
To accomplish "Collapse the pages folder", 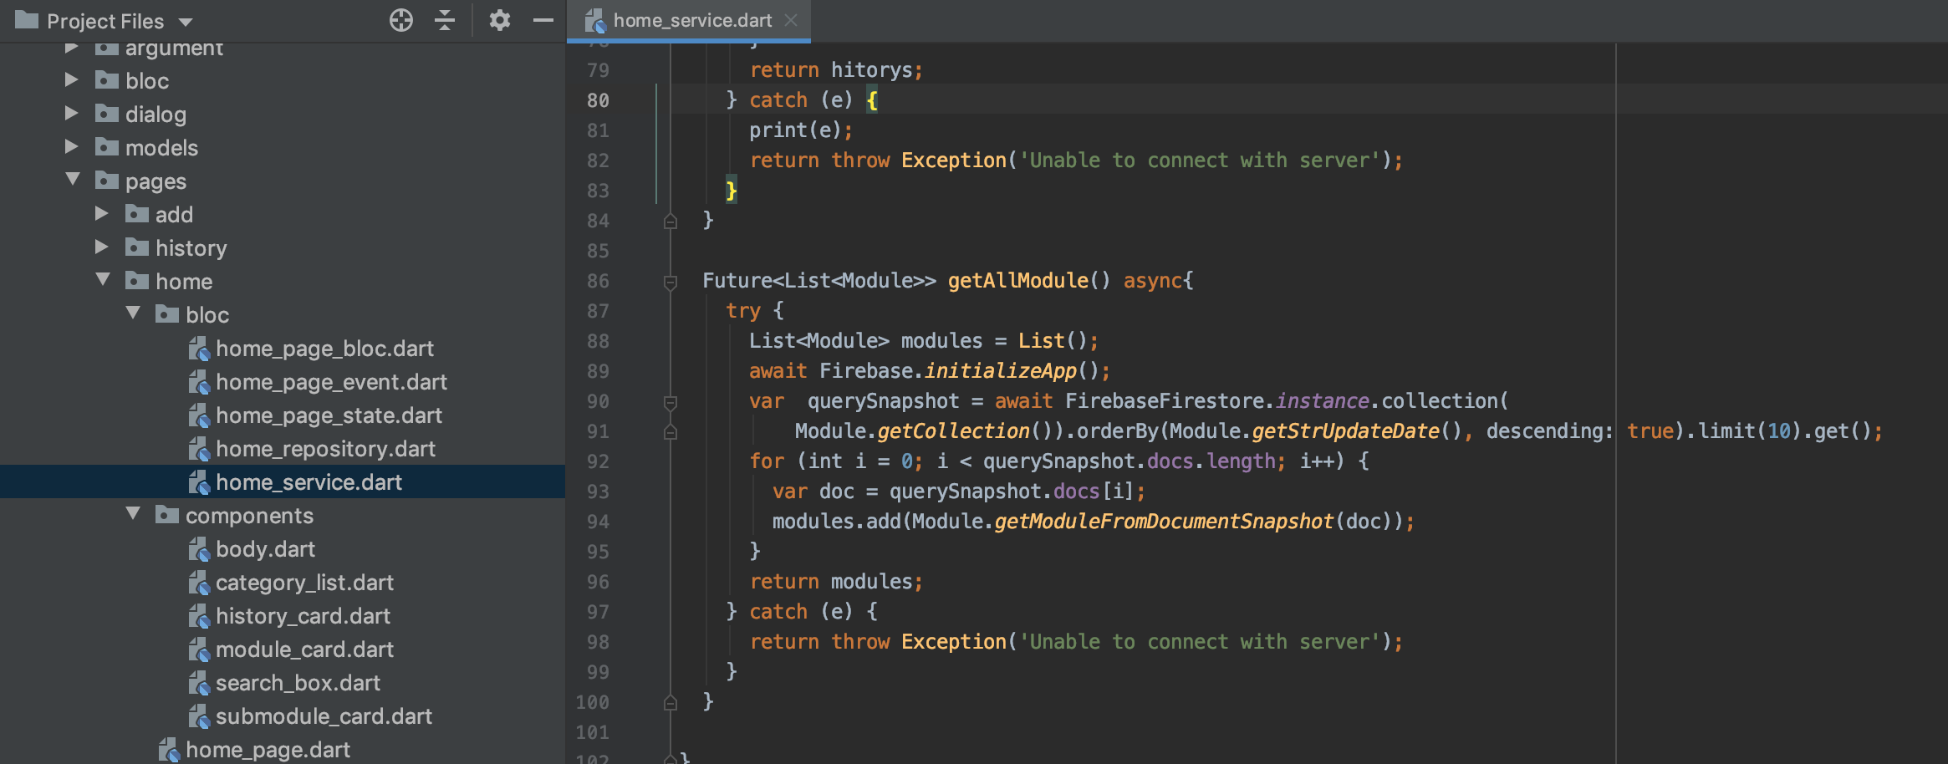I will pyautogui.click(x=73, y=181).
